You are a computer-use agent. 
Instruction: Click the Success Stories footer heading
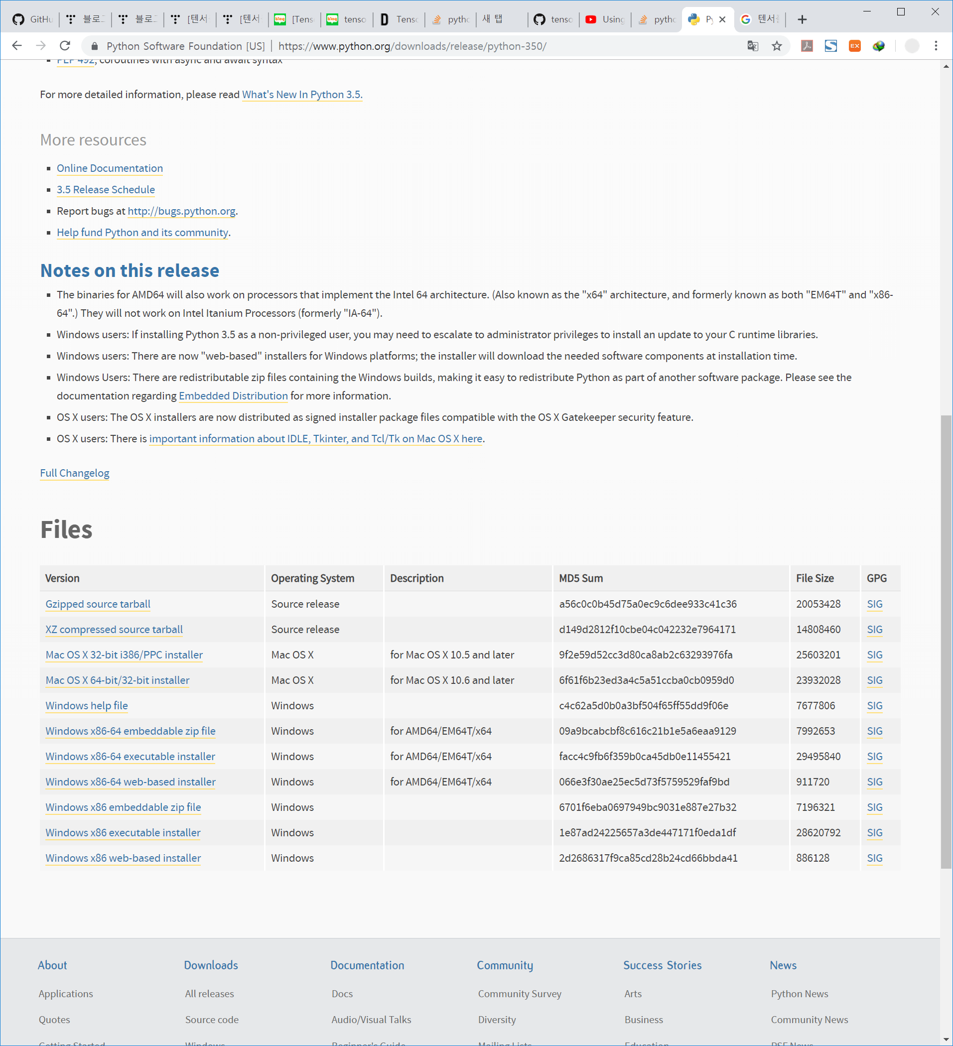click(x=663, y=965)
